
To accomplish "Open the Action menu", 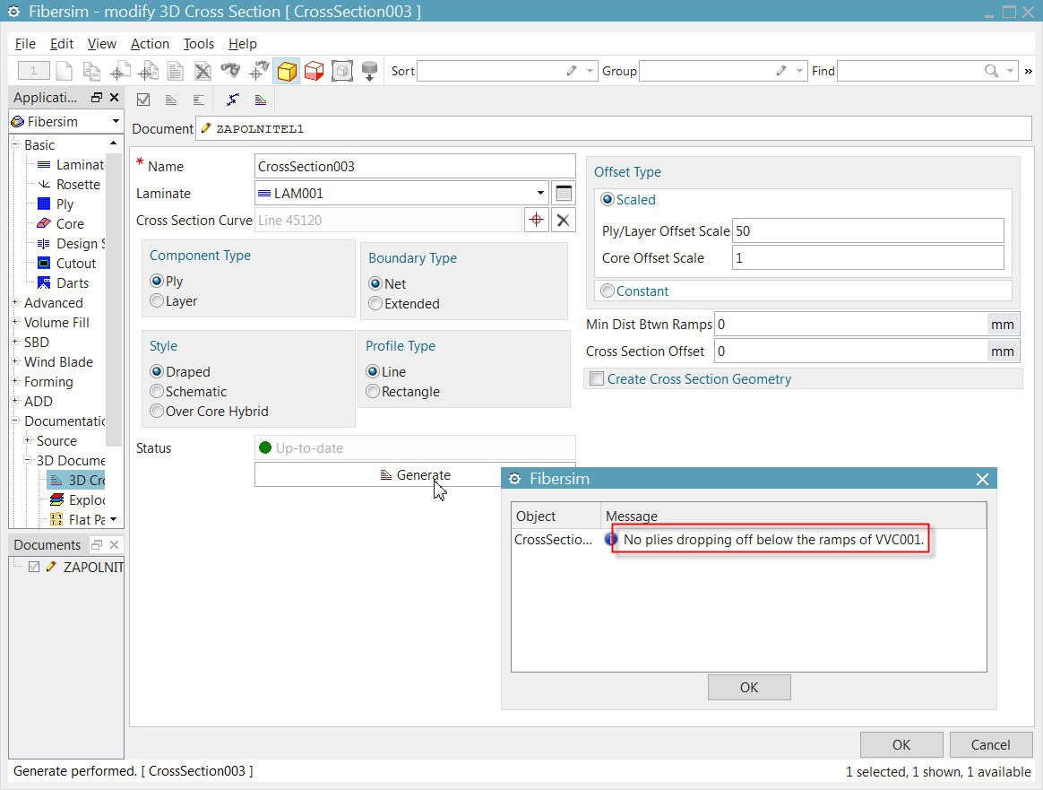I will pyautogui.click(x=150, y=43).
